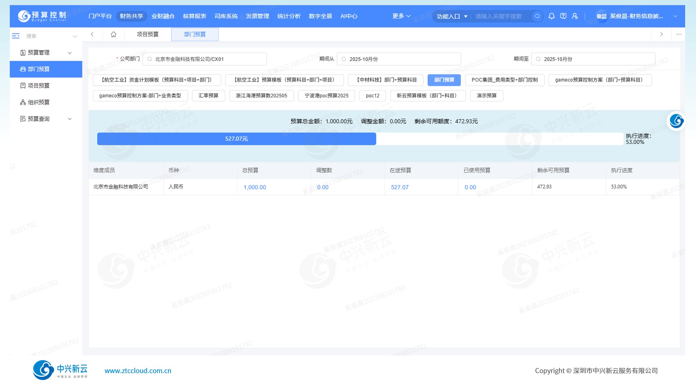696x391 pixels.
Task: Click the search icon in 期间至 field
Action: (538, 59)
